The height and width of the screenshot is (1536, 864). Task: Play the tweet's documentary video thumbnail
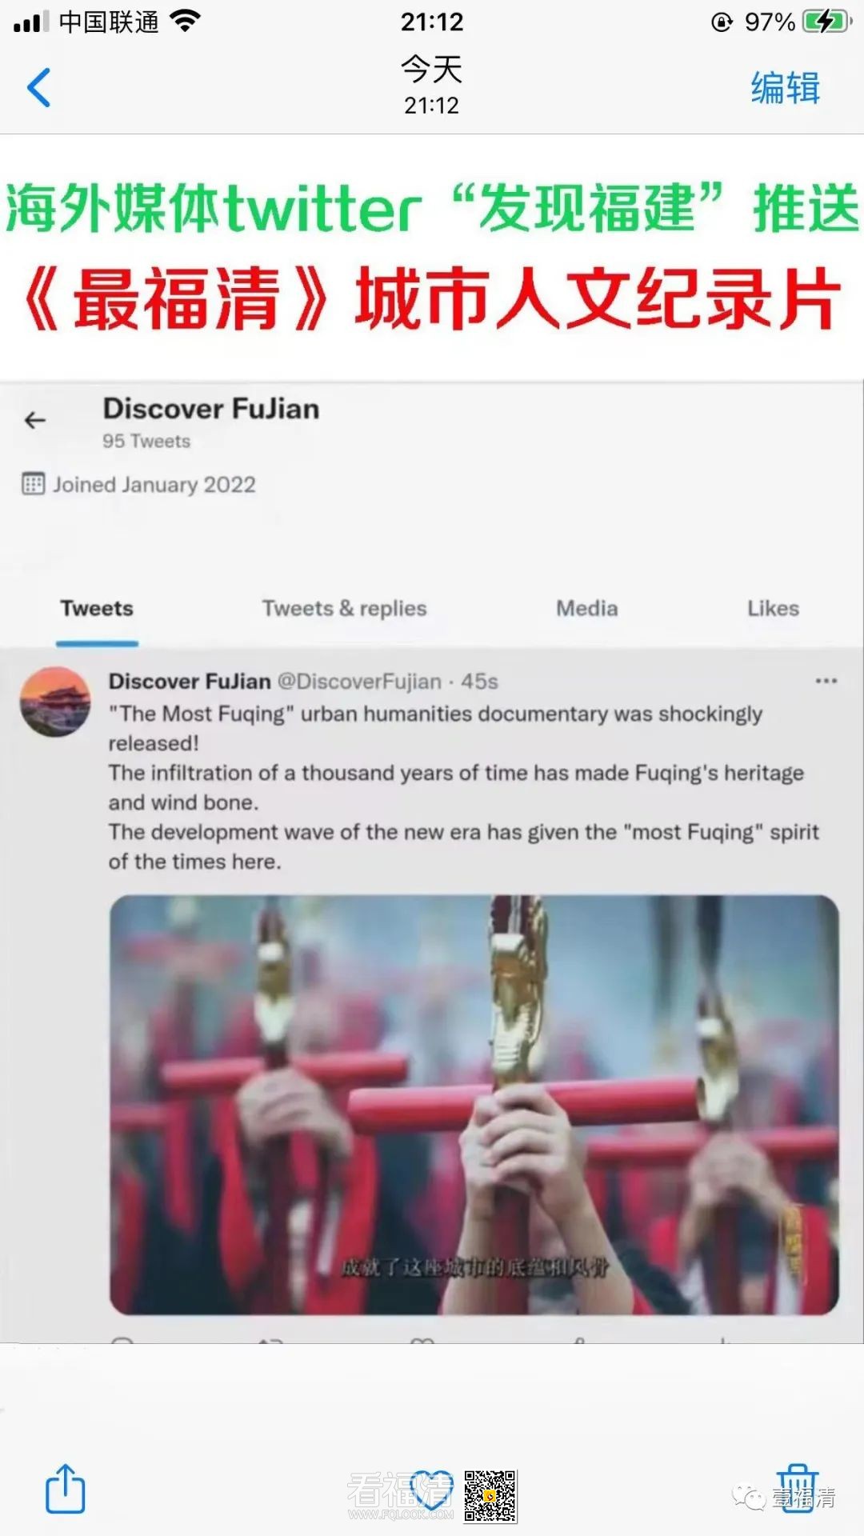[474, 1105]
